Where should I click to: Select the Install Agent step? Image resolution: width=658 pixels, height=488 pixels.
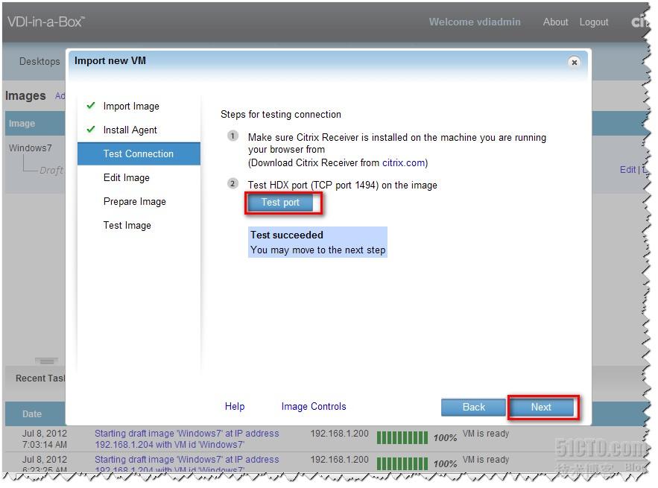[x=130, y=130]
